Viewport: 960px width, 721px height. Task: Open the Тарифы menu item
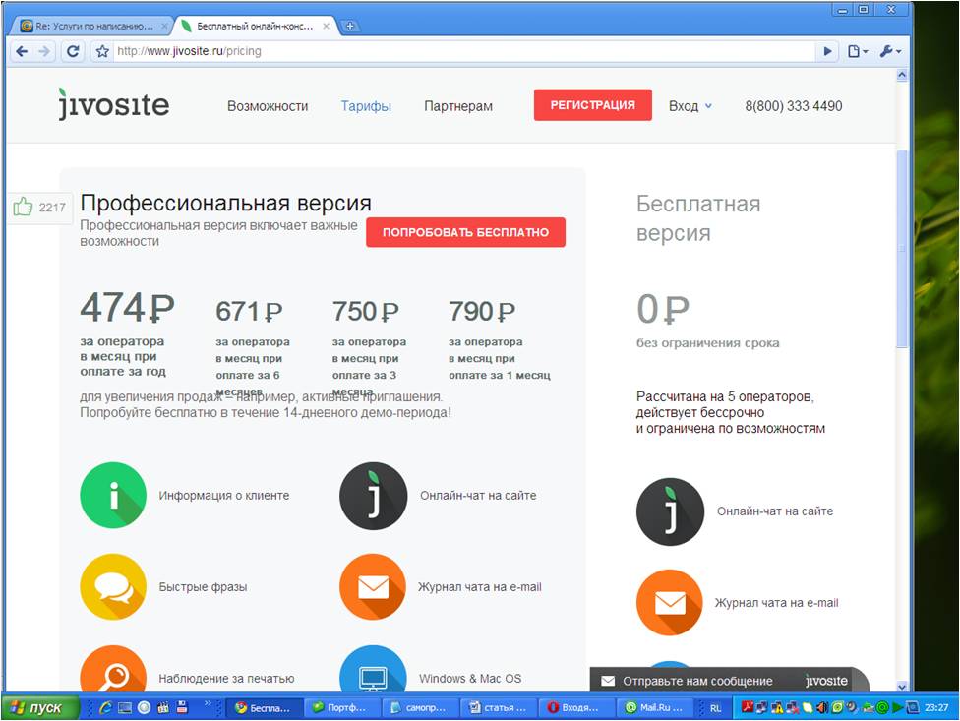click(366, 106)
